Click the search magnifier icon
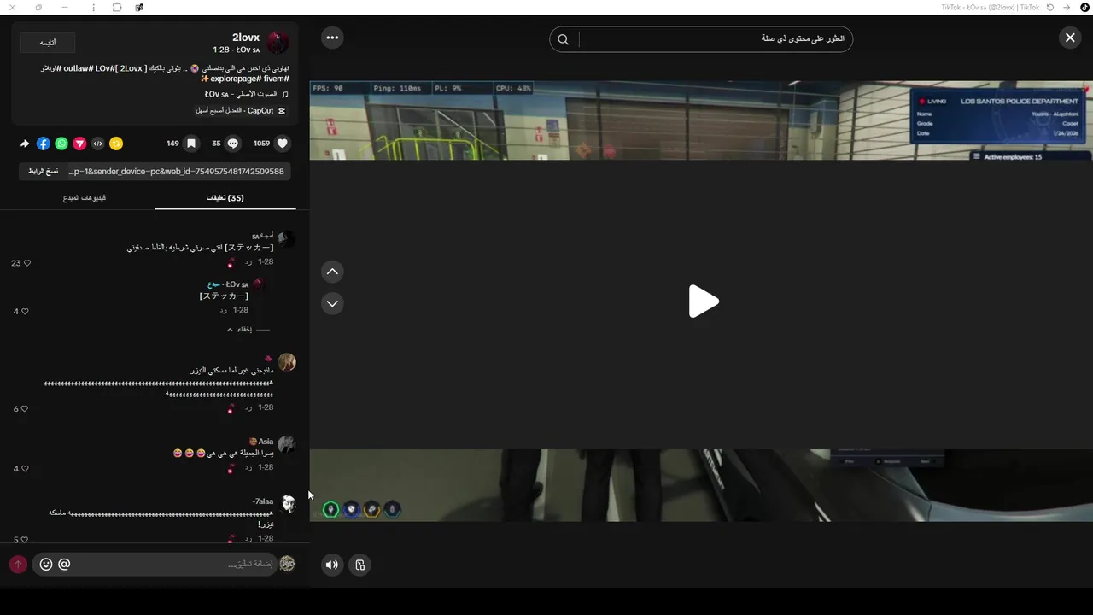The width and height of the screenshot is (1093, 615). pos(563,39)
